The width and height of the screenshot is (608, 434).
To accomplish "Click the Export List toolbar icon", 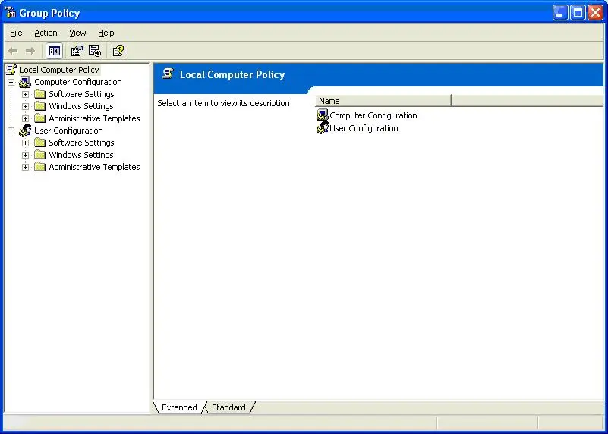I will 95,51.
